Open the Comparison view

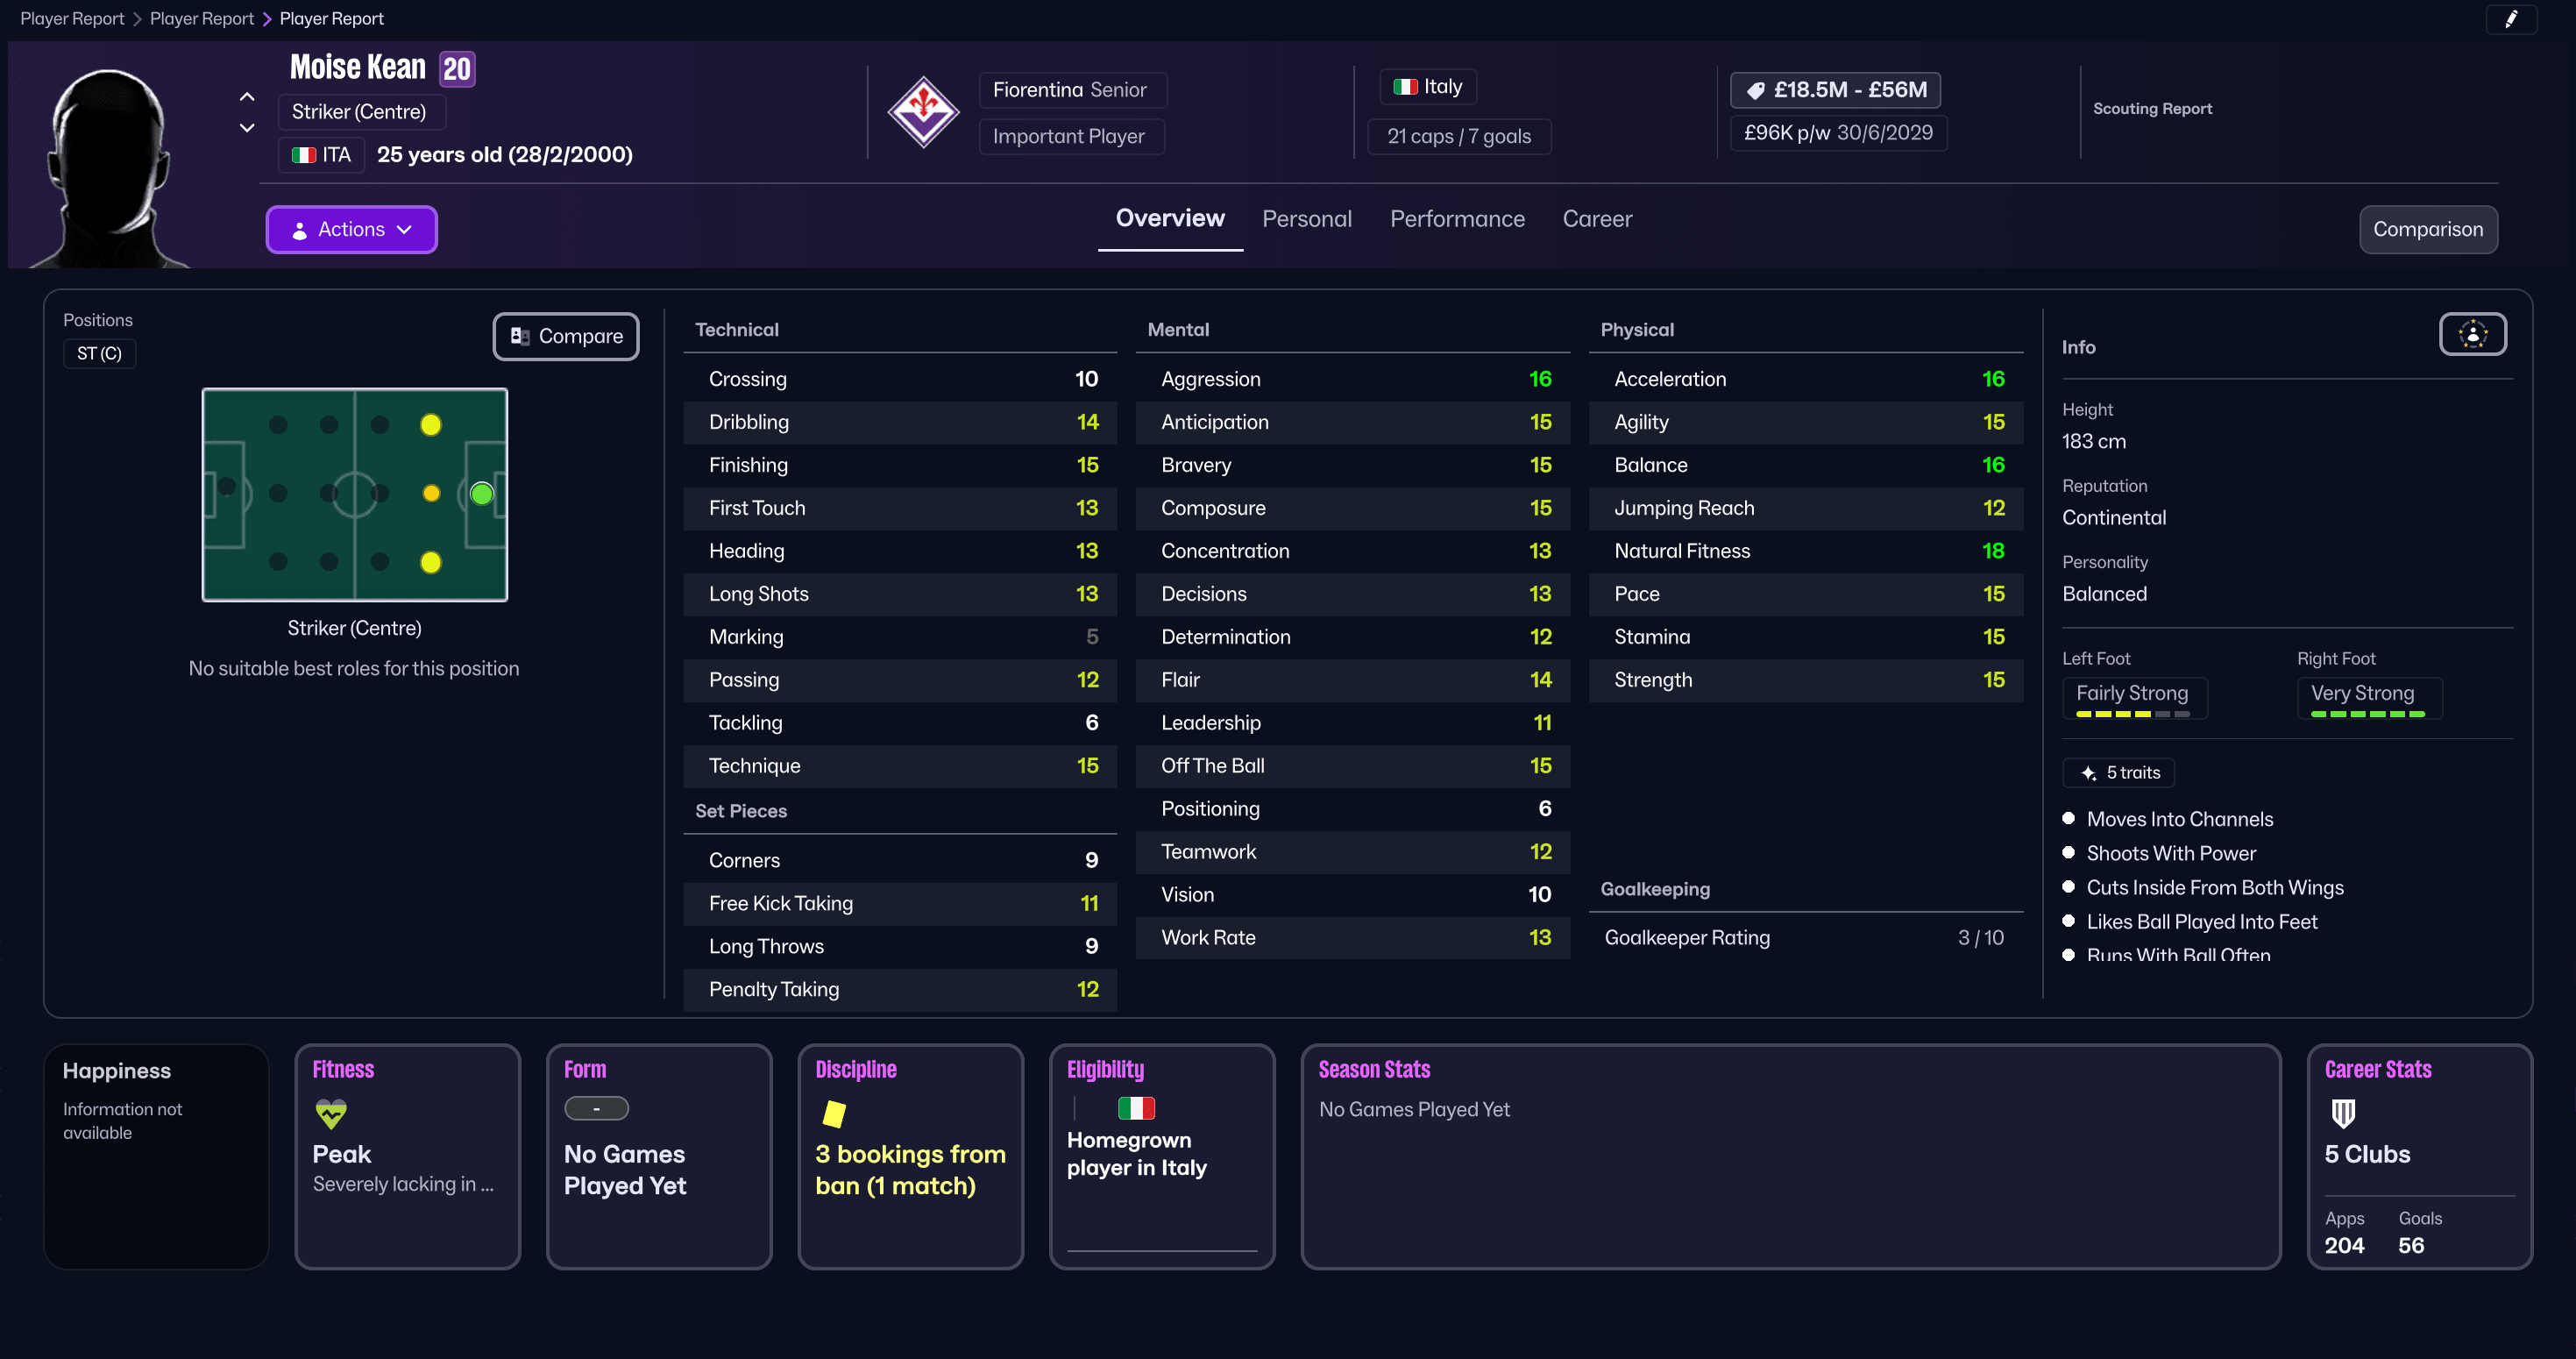[2428, 229]
